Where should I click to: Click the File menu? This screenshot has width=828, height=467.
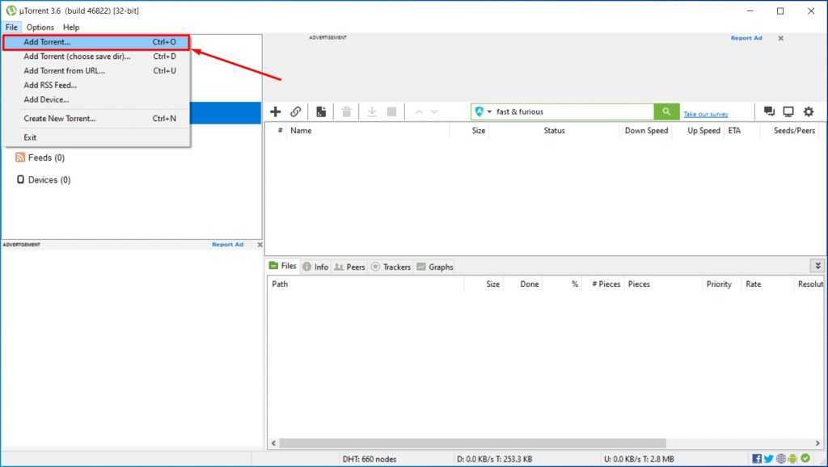(x=11, y=27)
